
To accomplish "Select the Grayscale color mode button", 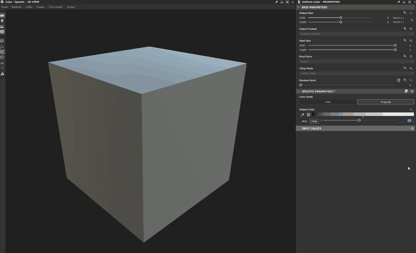I will coord(386,102).
